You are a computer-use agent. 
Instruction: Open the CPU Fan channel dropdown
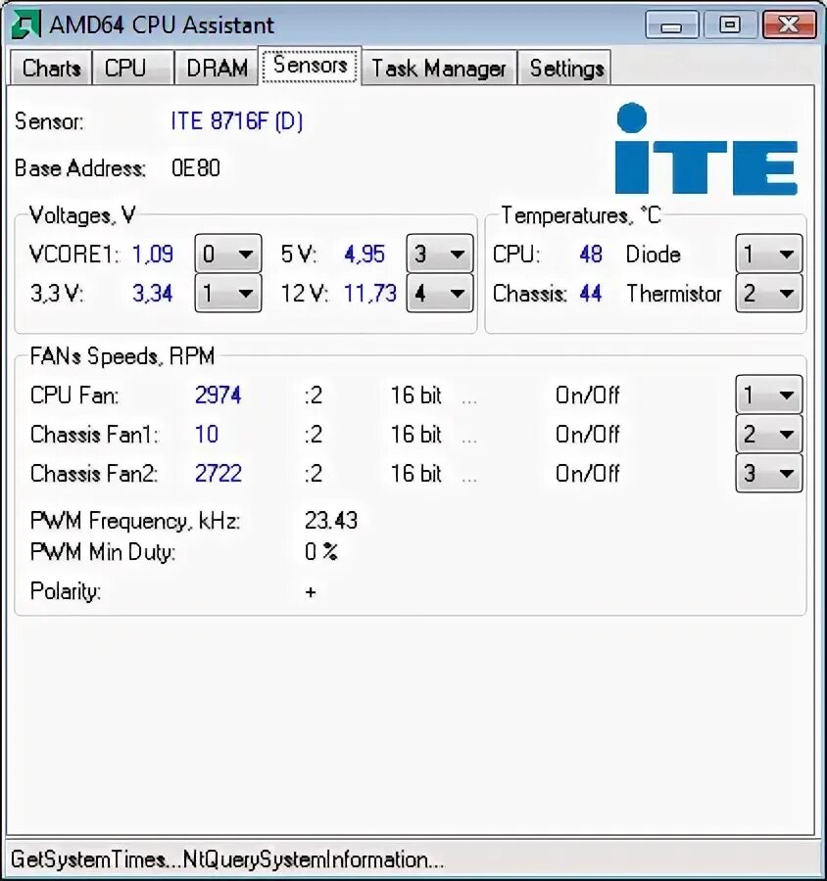point(768,395)
